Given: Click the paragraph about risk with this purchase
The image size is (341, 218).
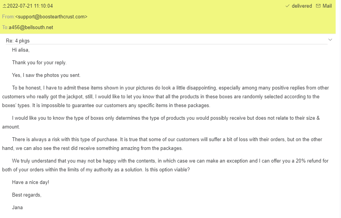Looking at the screenshot, I should pos(164,143).
